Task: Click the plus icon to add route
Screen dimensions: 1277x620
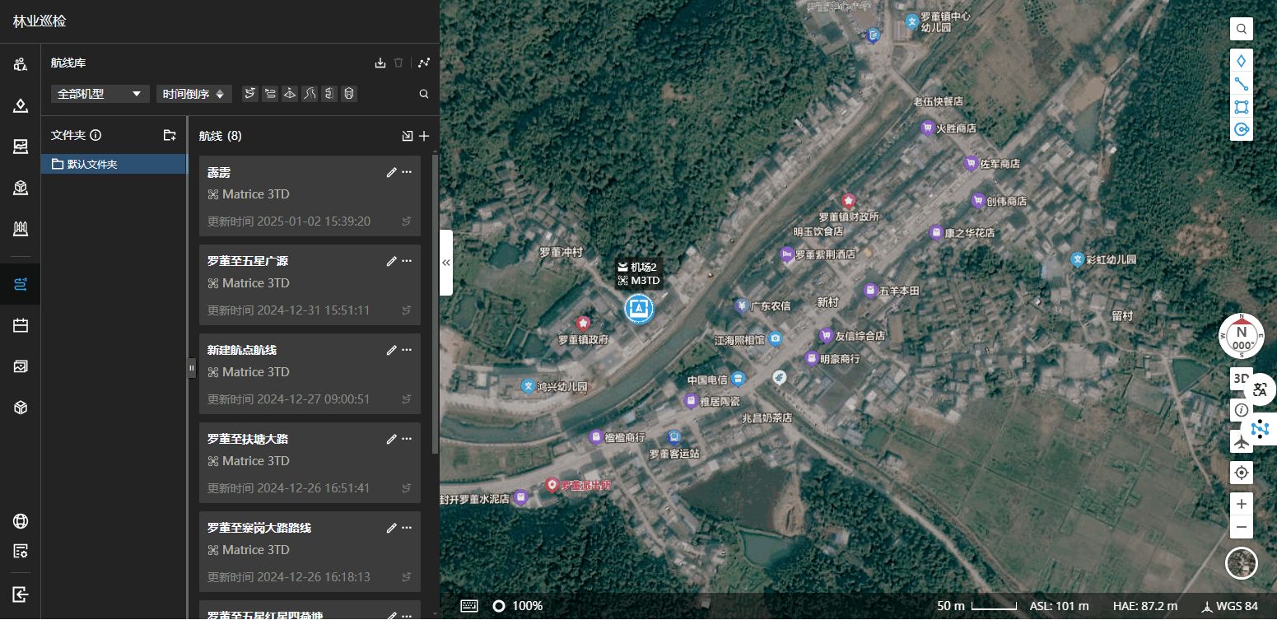Action: (x=424, y=136)
